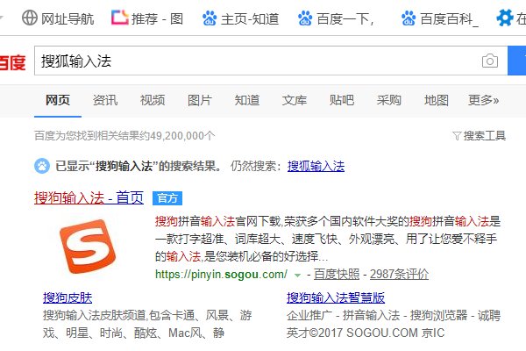The height and width of the screenshot is (351, 526).
Task: Select the 网页 tab
Action: point(58,100)
